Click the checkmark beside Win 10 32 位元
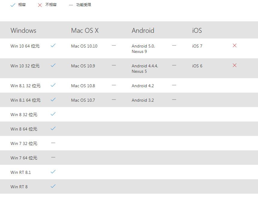The width and height of the screenshot is (258, 206). pyautogui.click(x=53, y=65)
